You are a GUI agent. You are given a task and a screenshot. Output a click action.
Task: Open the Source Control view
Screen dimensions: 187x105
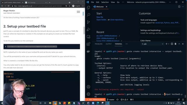click(88, 22)
